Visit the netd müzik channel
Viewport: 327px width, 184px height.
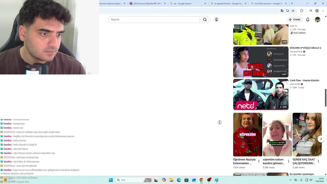295,84
